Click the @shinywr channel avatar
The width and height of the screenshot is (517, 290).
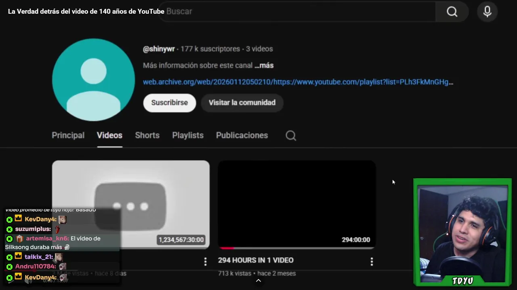coord(93,80)
